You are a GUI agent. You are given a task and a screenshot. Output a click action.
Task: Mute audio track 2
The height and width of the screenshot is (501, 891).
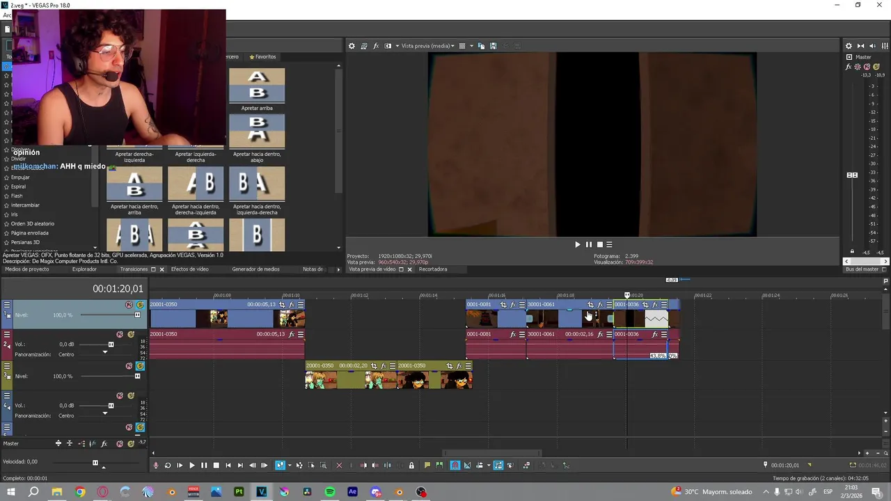[x=120, y=334]
